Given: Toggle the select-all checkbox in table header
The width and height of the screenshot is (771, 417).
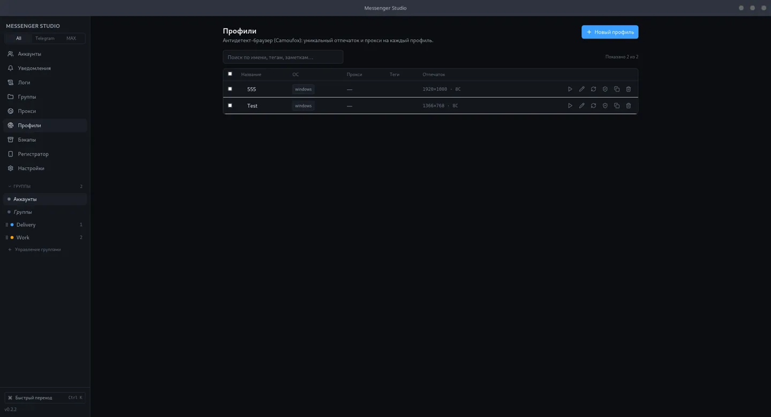Looking at the screenshot, I should coord(230,74).
